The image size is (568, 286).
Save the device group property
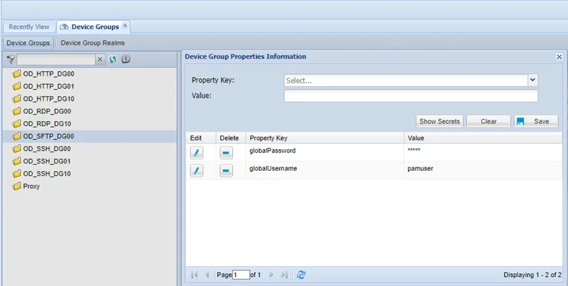coord(536,121)
